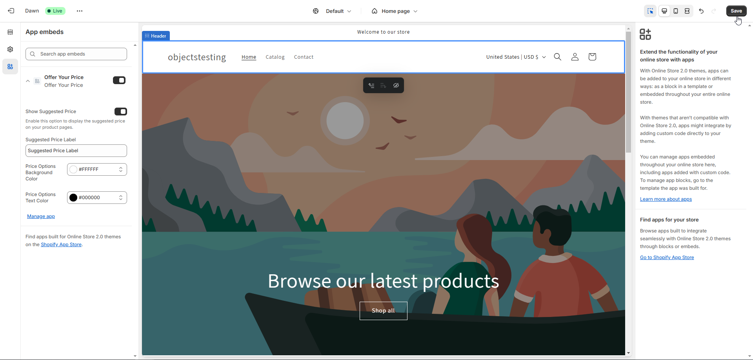Viewport: 753px width, 360px height.
Task: Click the objectstesting store logo text
Action: [197, 57]
